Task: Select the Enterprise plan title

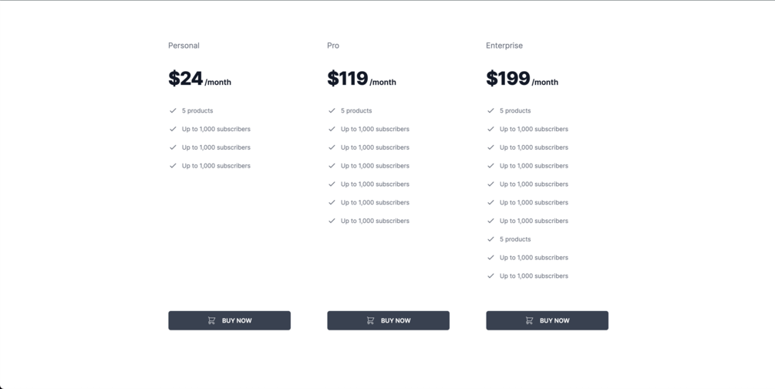Action: [x=504, y=46]
